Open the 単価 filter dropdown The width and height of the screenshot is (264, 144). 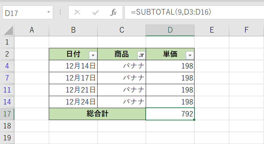[190, 55]
